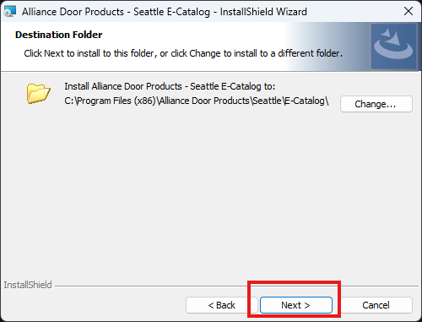Screen dimensions: 422x322
Task: Click the 'Program Files (x86)' path segment
Action: (x=116, y=101)
